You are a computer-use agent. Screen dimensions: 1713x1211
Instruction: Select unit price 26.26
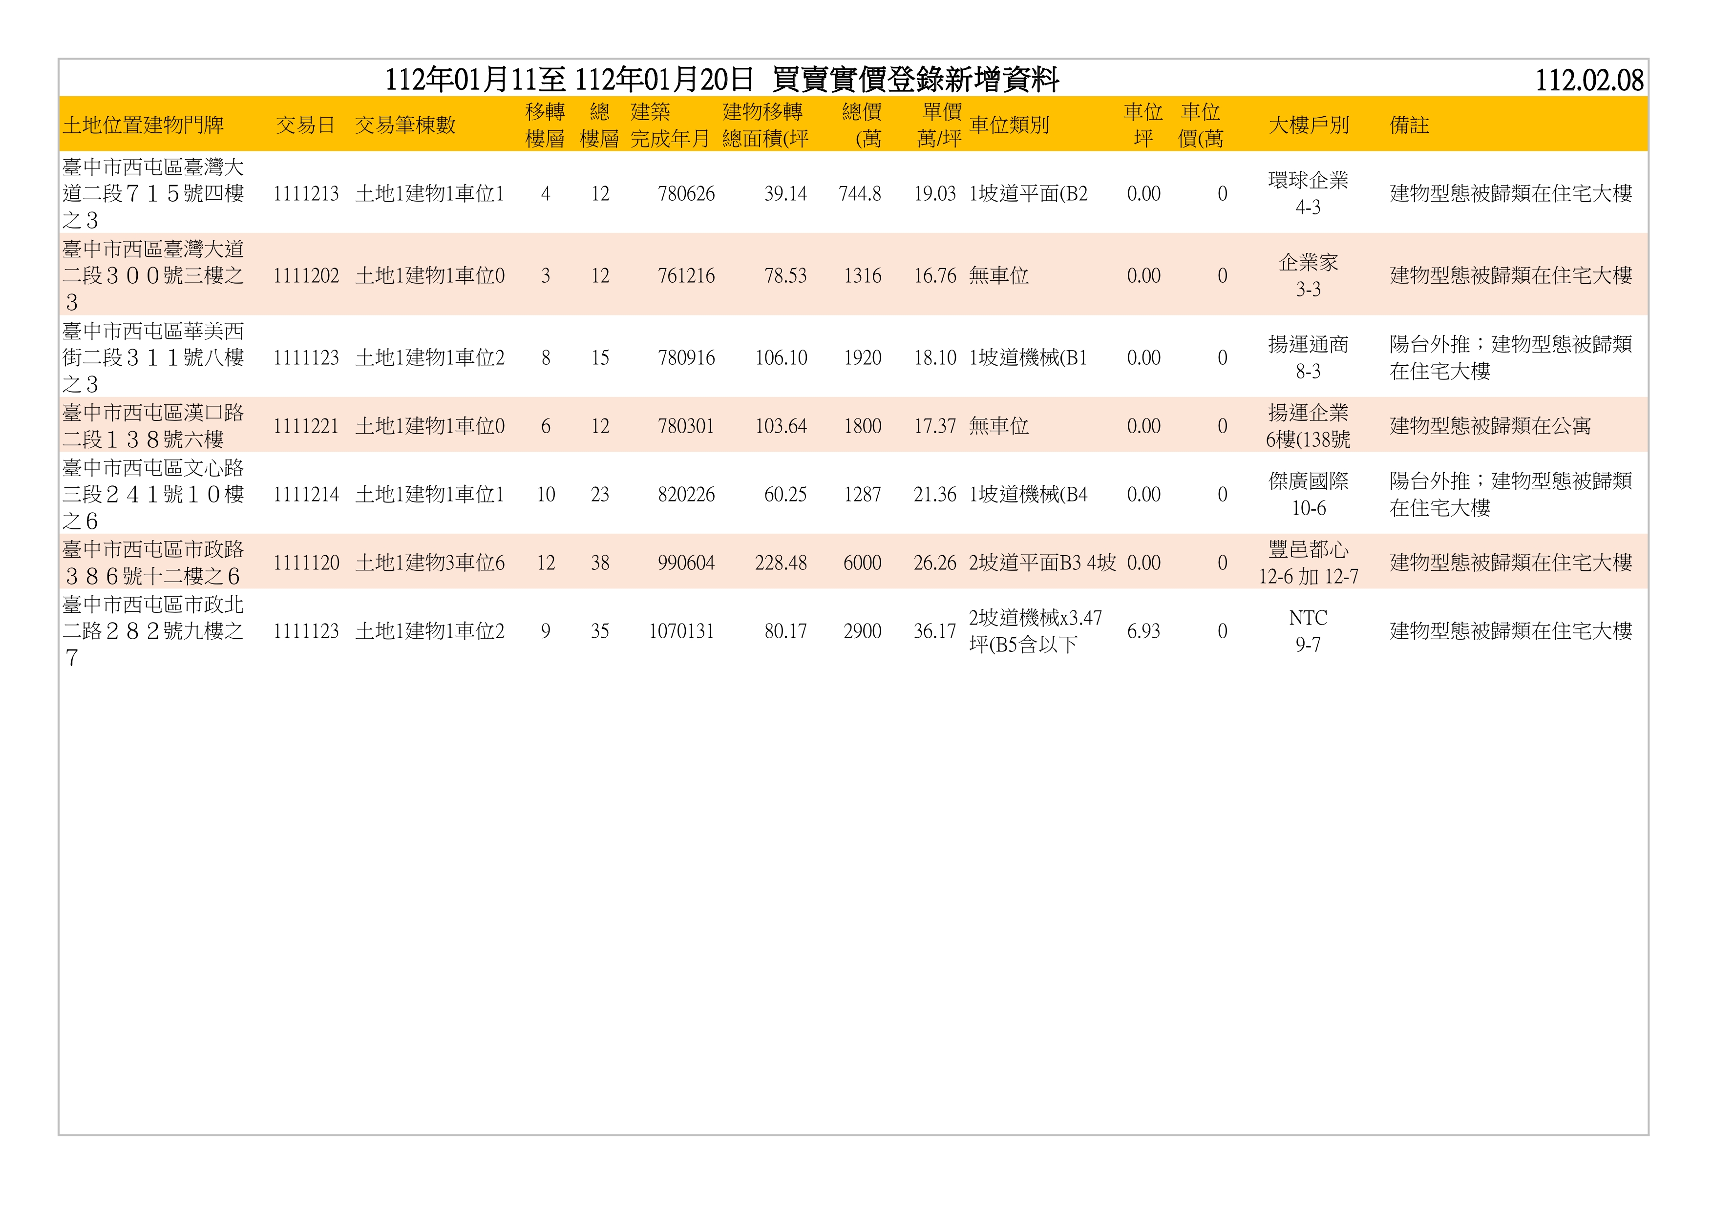click(935, 563)
